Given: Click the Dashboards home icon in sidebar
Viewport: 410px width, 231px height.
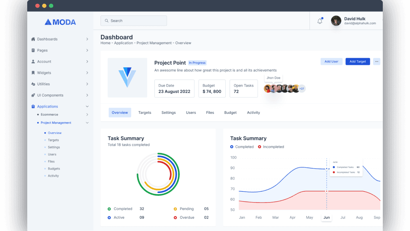Looking at the screenshot, I should 33,39.
